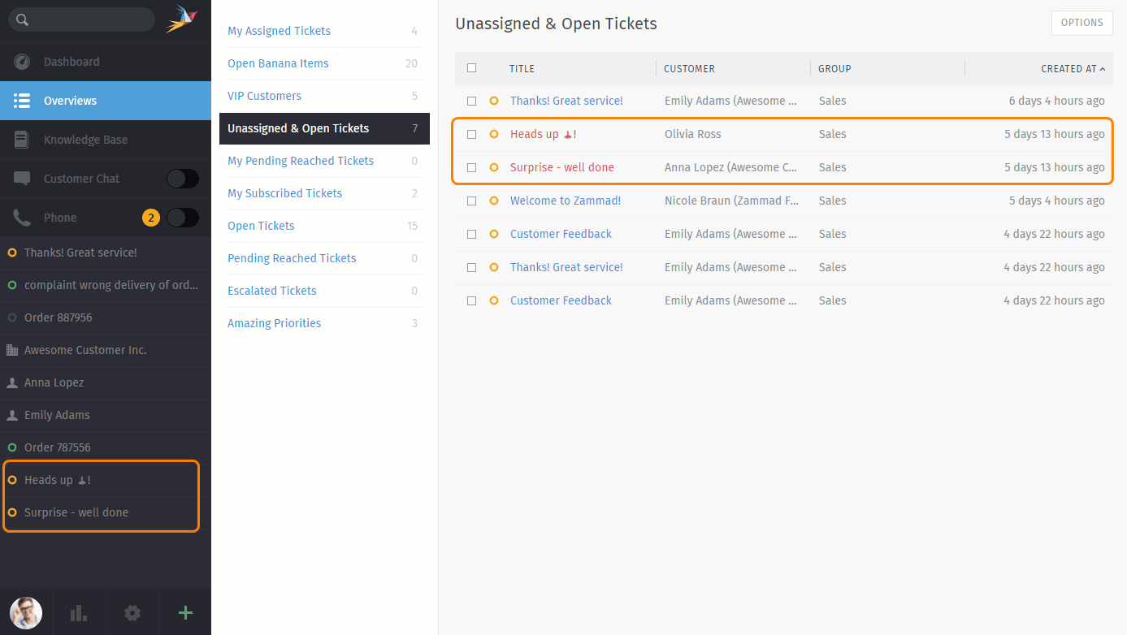Sort by Created At column arrow
Screen dimensions: 1127x635
point(1103,69)
